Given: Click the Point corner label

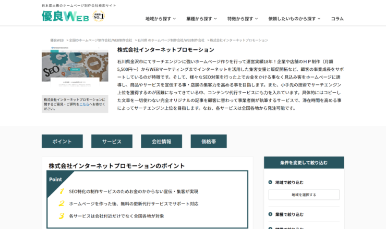Looking at the screenshot, I should [55, 180].
